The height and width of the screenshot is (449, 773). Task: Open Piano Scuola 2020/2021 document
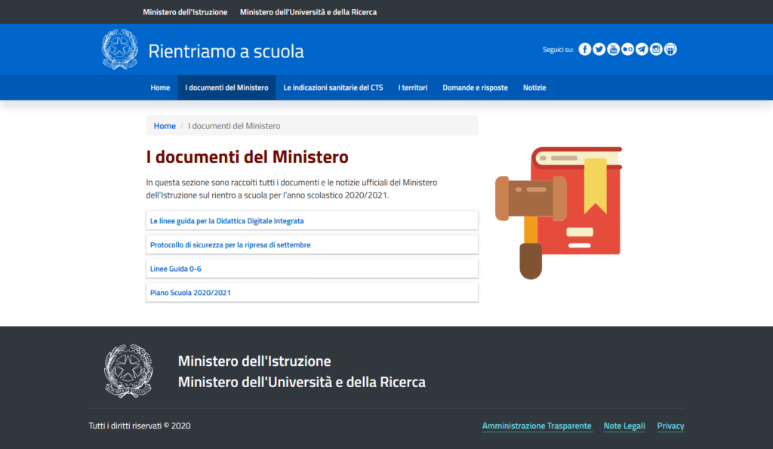[x=312, y=292]
